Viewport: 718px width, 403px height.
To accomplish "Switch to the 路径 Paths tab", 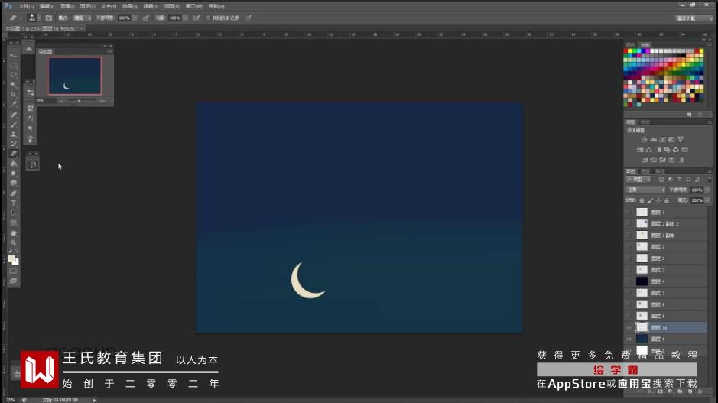I will (x=659, y=171).
